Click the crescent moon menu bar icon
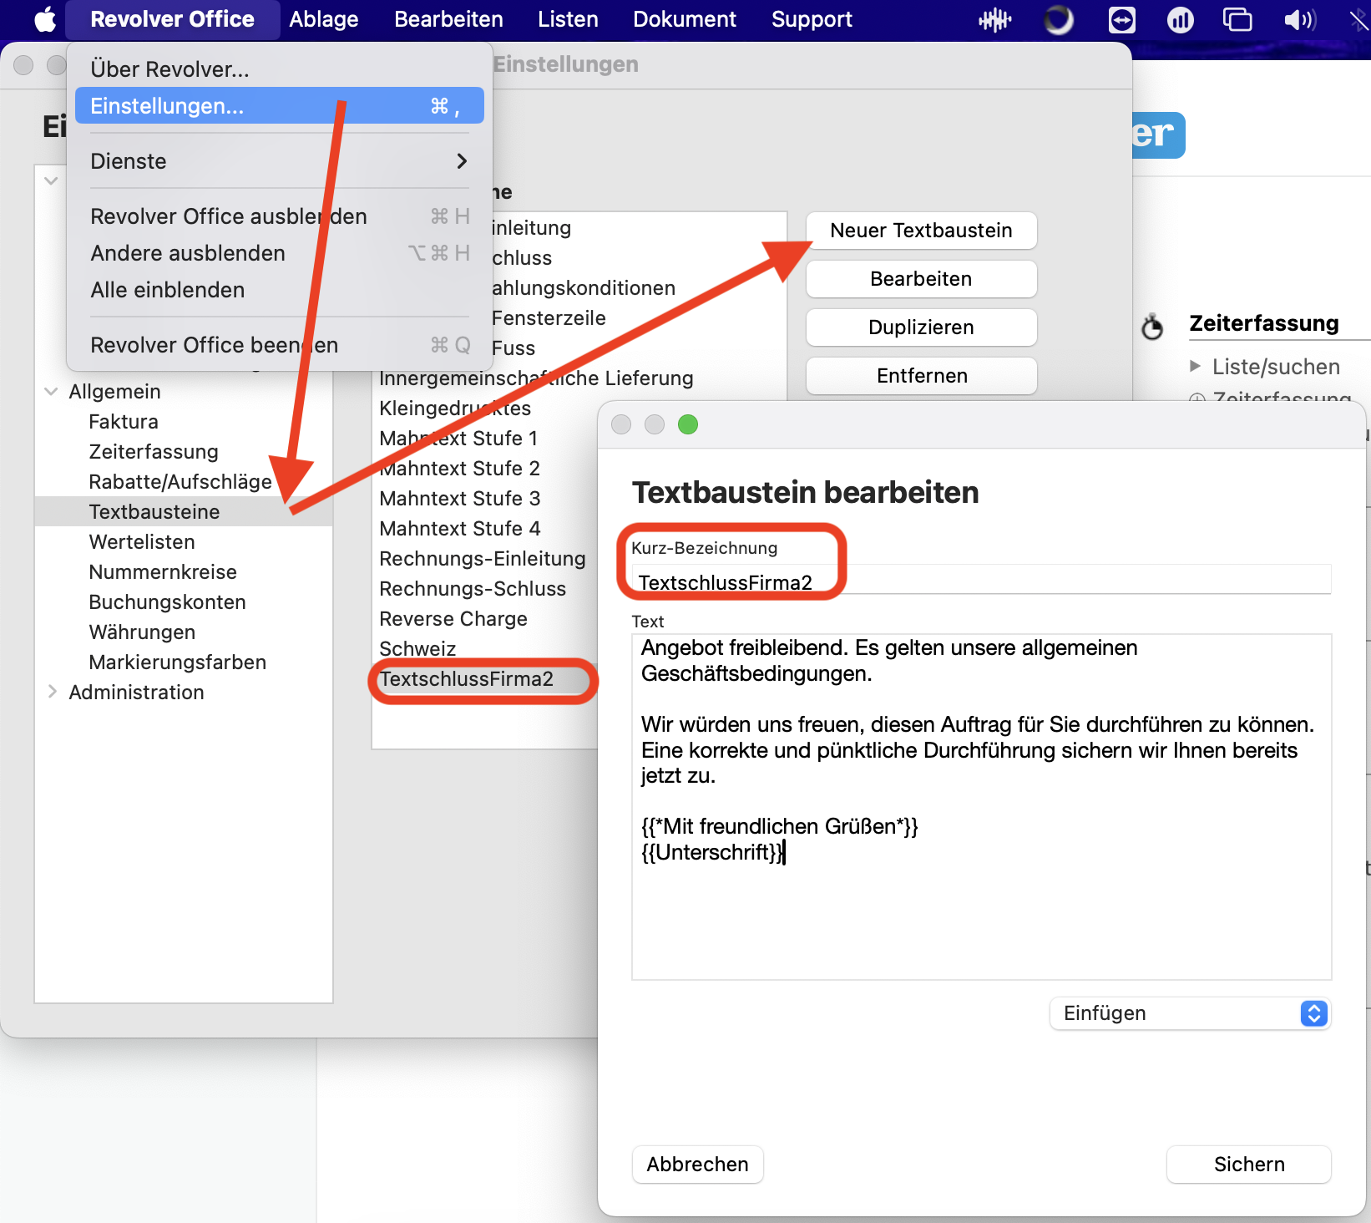The width and height of the screenshot is (1371, 1223). click(1058, 20)
